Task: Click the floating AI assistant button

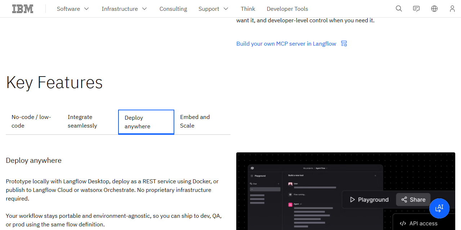Action: click(439, 208)
